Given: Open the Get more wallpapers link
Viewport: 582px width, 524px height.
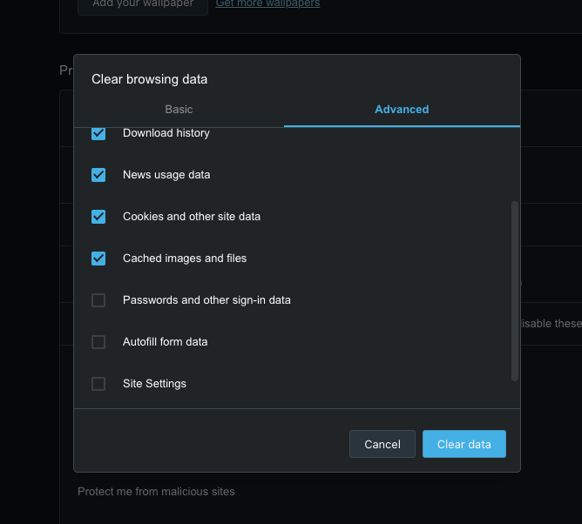Looking at the screenshot, I should tap(267, 3).
